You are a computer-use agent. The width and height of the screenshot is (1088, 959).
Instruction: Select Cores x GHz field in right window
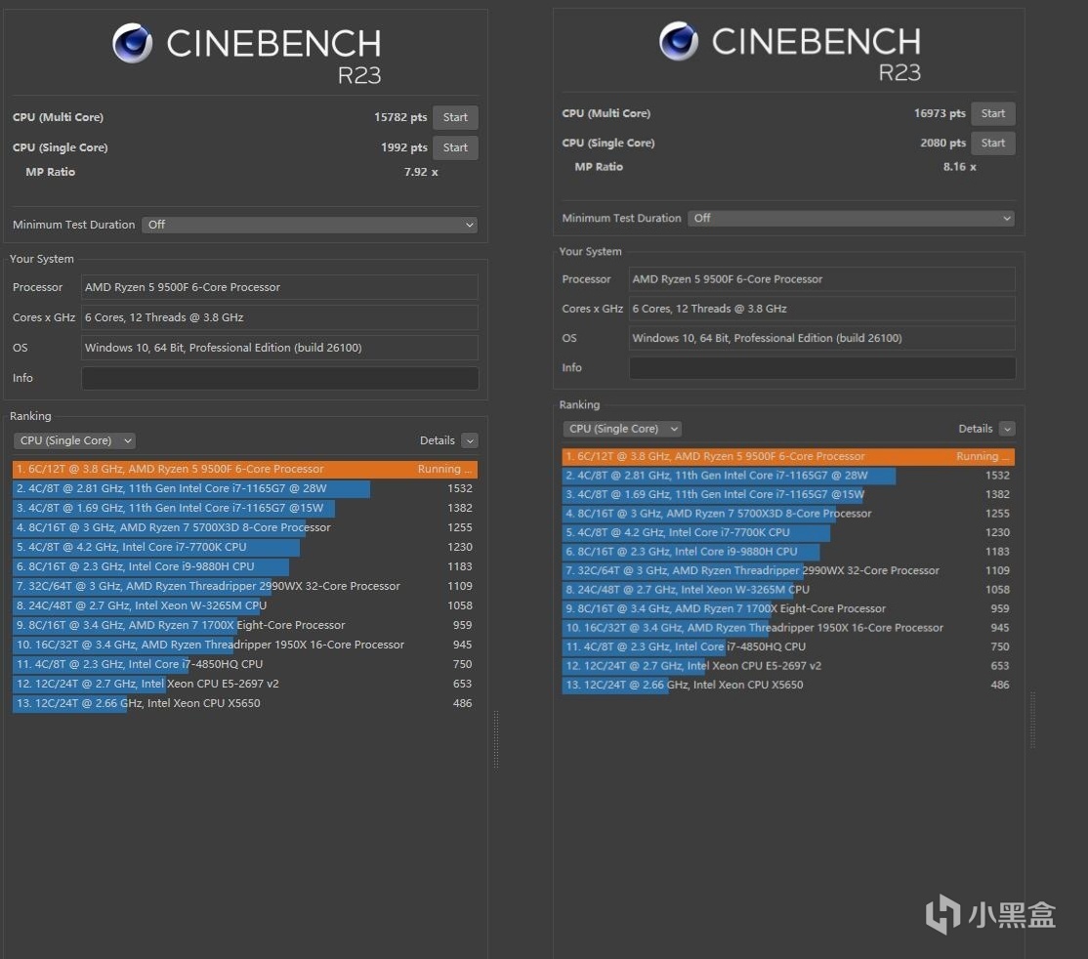(822, 309)
